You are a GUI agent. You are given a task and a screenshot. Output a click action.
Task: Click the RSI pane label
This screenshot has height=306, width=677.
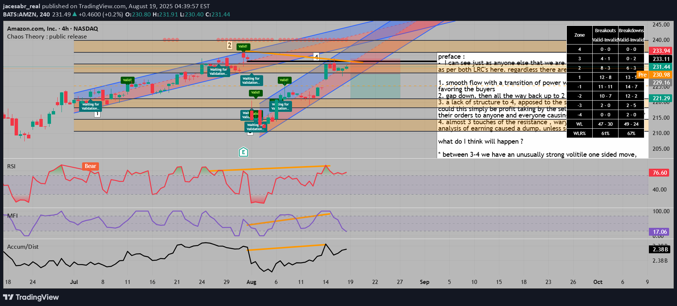11,166
